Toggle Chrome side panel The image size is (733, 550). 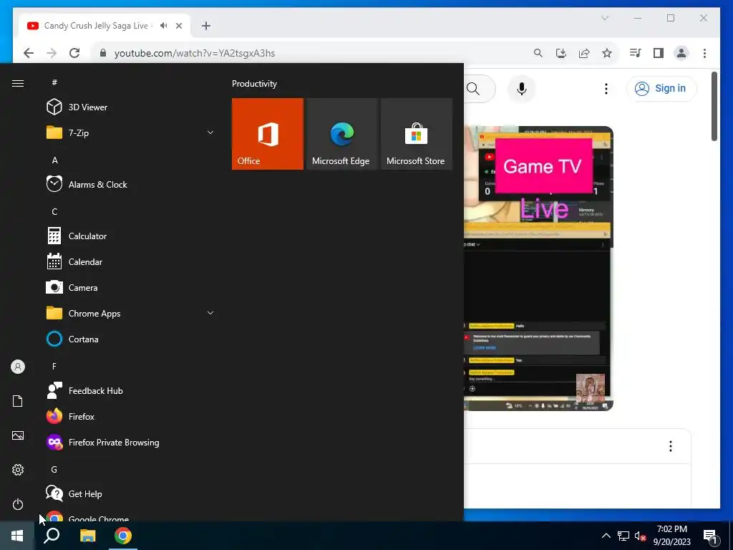659,53
